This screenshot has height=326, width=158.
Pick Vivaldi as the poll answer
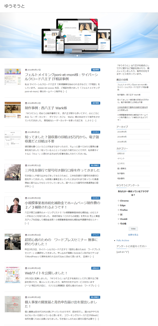118,219
